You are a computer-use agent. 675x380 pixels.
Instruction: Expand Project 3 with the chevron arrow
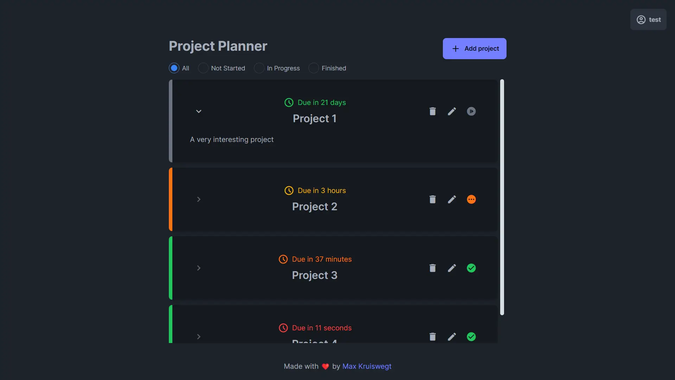click(x=199, y=268)
